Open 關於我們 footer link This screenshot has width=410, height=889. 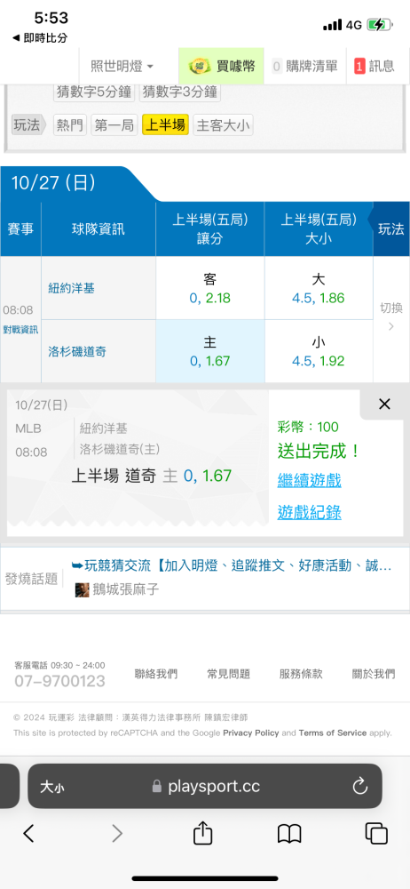pos(374,674)
